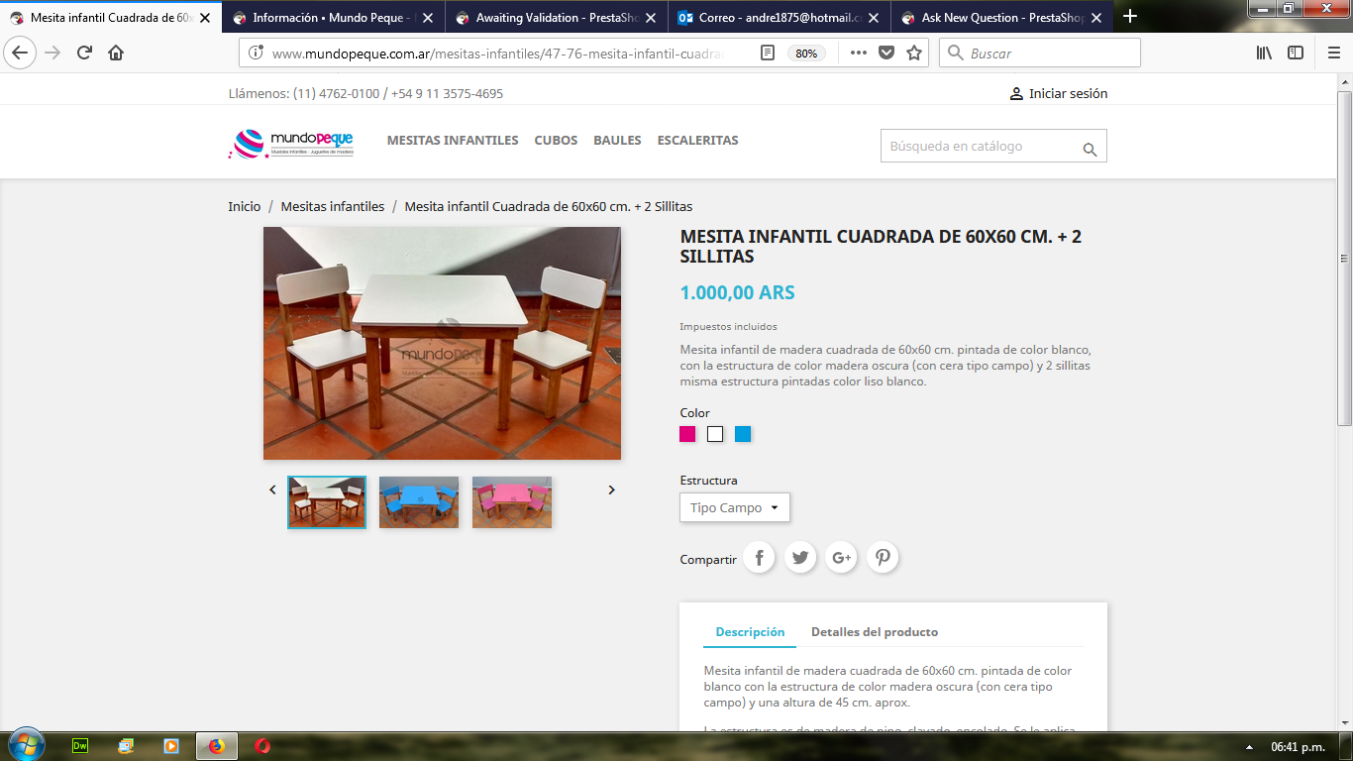Select the white table thumbnail

coord(327,502)
